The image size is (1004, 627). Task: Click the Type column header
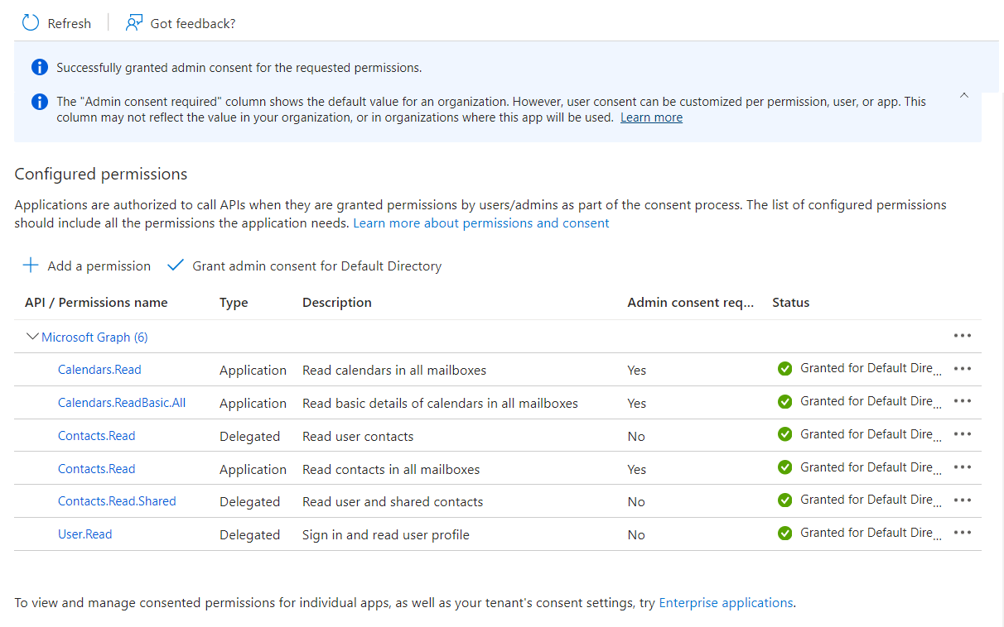pos(234,303)
